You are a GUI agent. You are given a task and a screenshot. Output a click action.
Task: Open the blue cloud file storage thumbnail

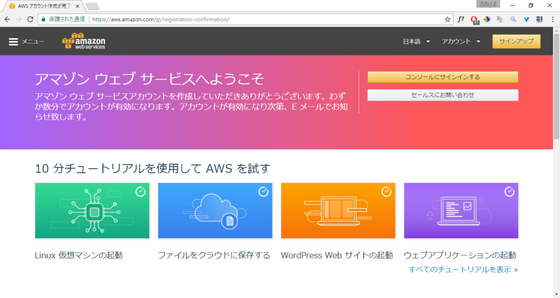[215, 211]
